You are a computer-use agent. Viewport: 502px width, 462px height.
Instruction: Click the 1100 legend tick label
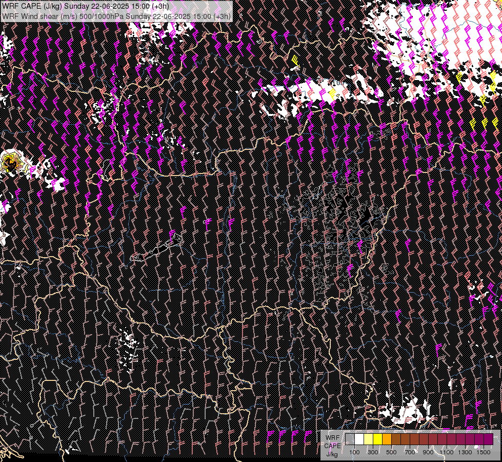point(447,452)
